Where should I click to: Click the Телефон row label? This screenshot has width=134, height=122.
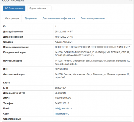8,103
